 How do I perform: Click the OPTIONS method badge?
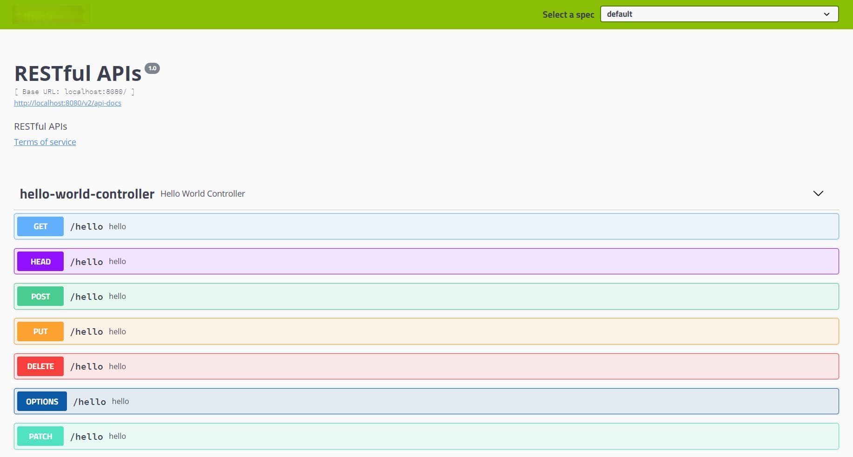42,401
